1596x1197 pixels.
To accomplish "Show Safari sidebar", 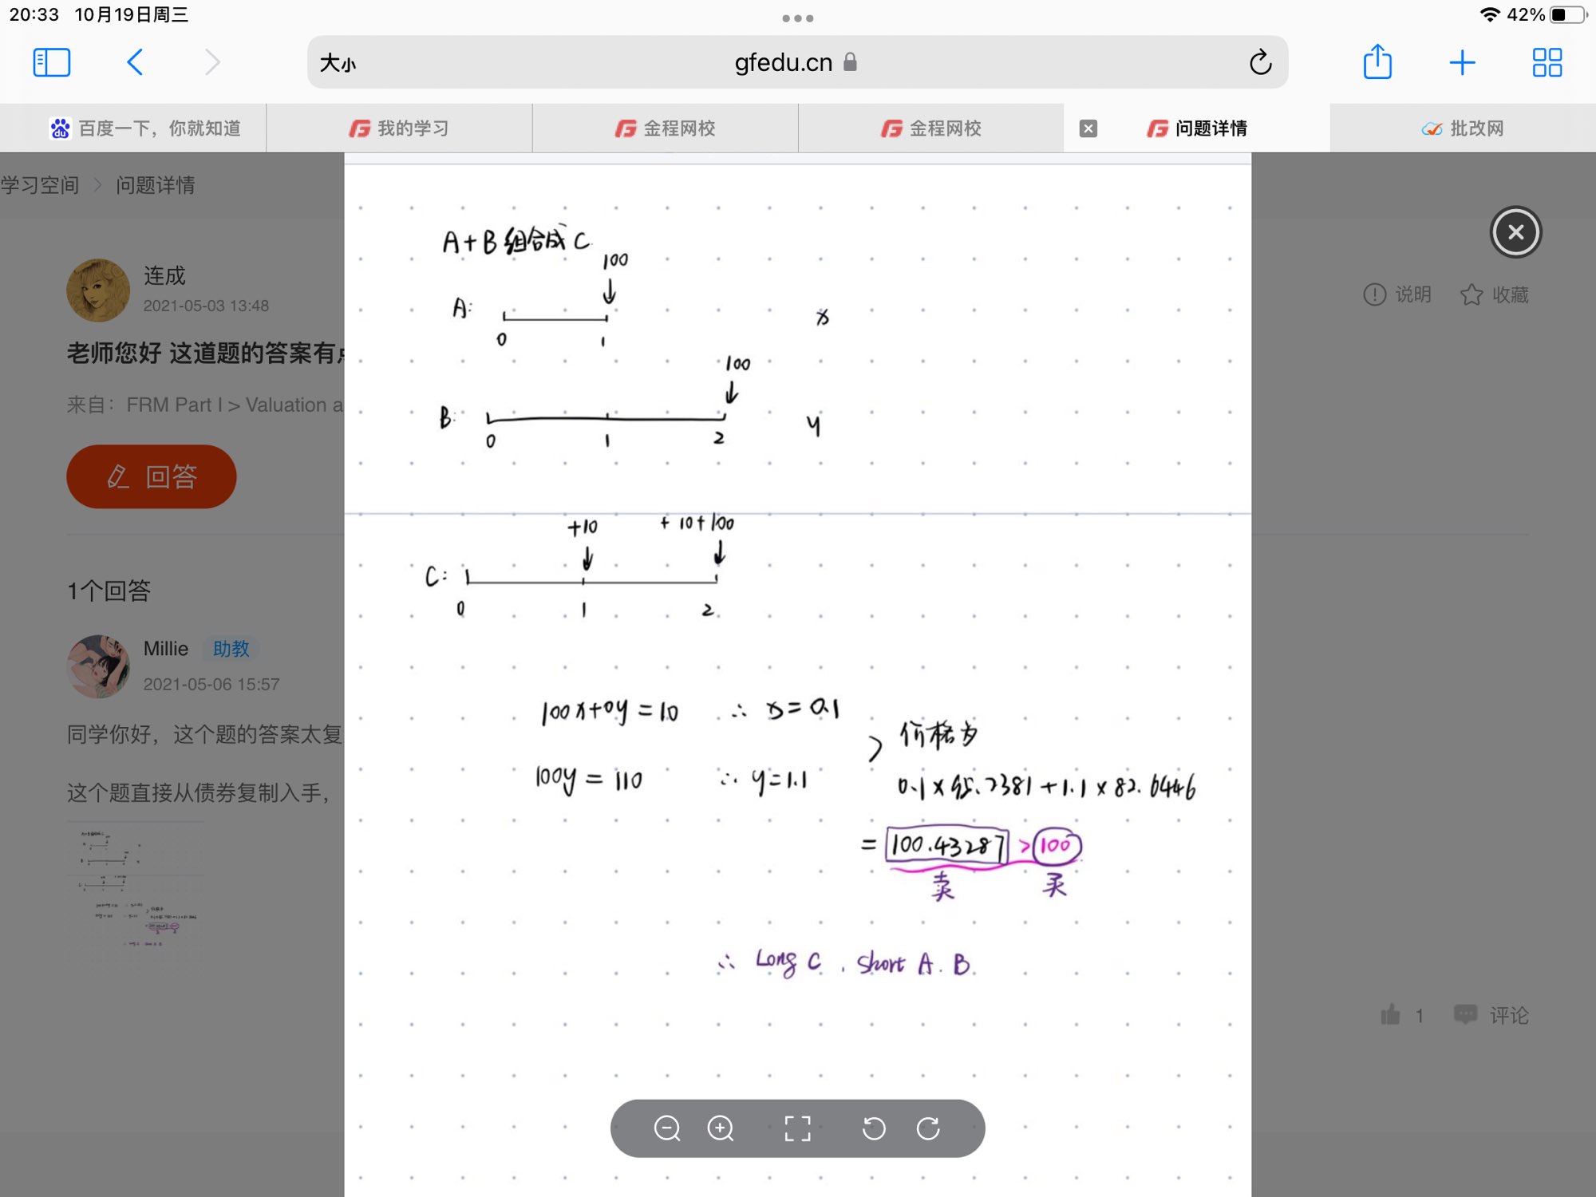I will tap(52, 62).
